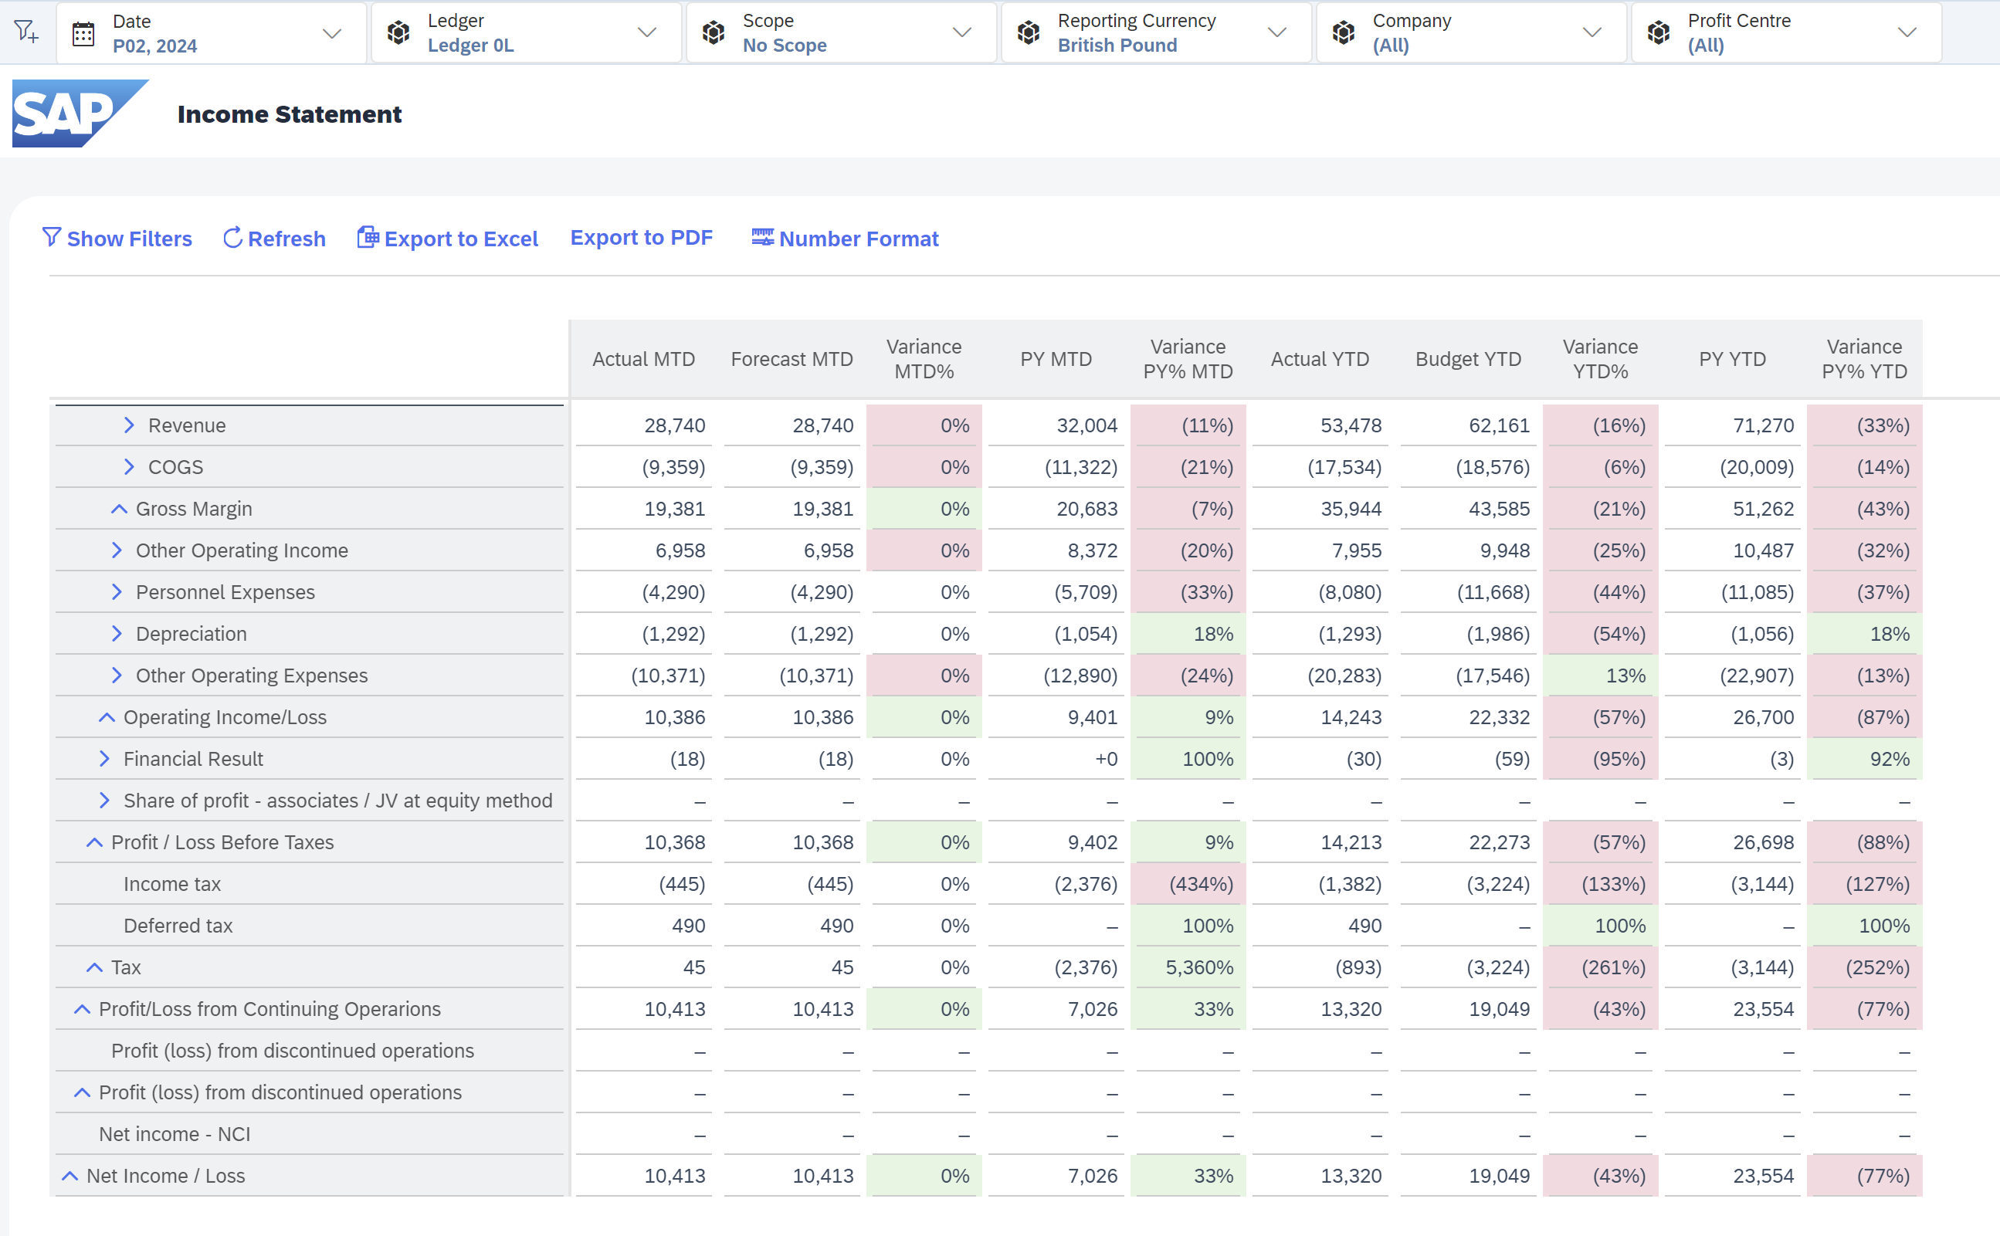Open the Scope dropdown arrow
This screenshot has height=1236, width=2000.
pyautogui.click(x=961, y=32)
